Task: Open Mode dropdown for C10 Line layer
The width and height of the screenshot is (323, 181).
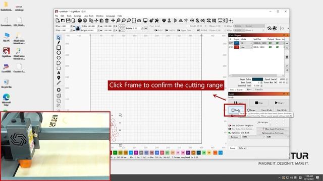Action: (x=246, y=47)
